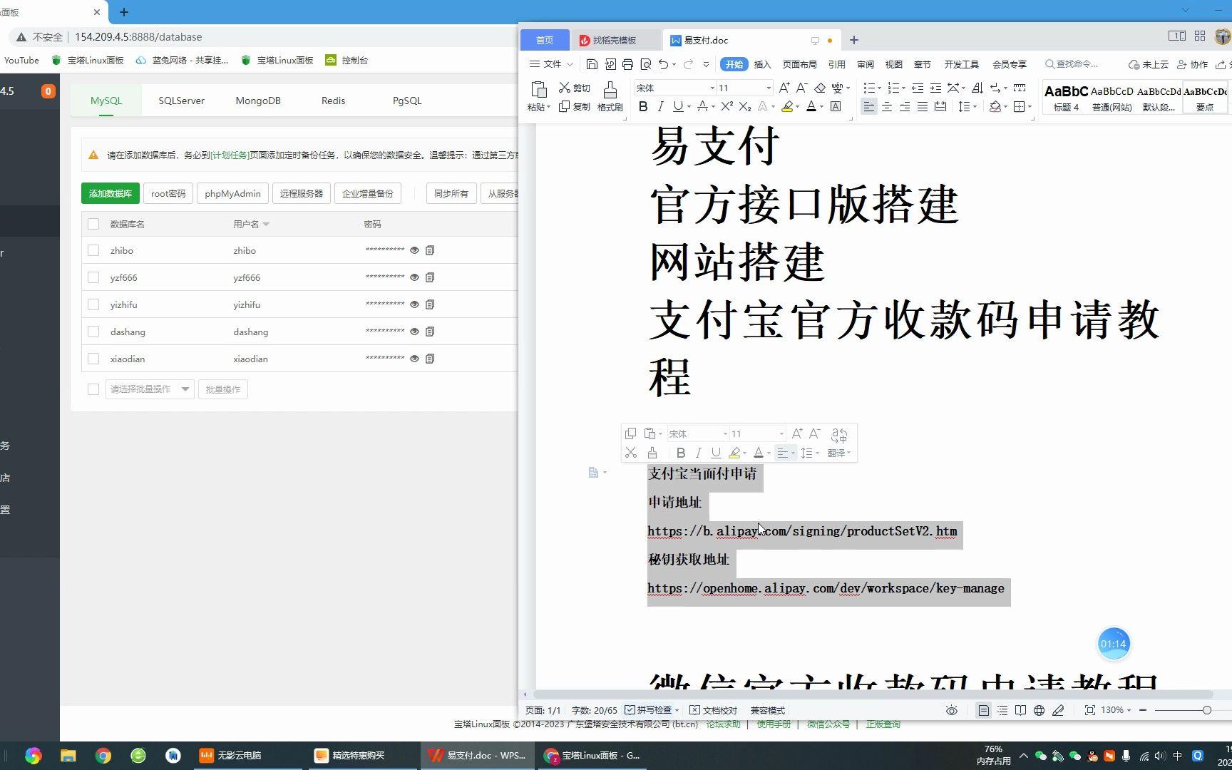Click the zoom slider handle in WPS status bar
The width and height of the screenshot is (1232, 770).
coord(1206,710)
